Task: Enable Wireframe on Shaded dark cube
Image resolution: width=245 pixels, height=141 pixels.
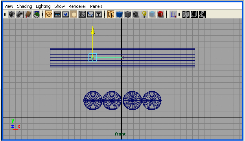Action: tap(128, 14)
